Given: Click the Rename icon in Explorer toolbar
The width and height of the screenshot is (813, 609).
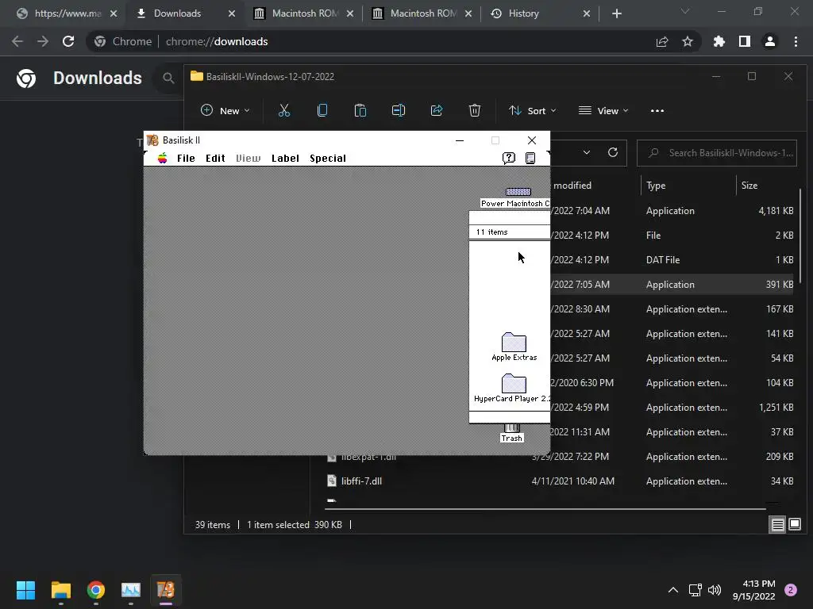Looking at the screenshot, I should 399,110.
